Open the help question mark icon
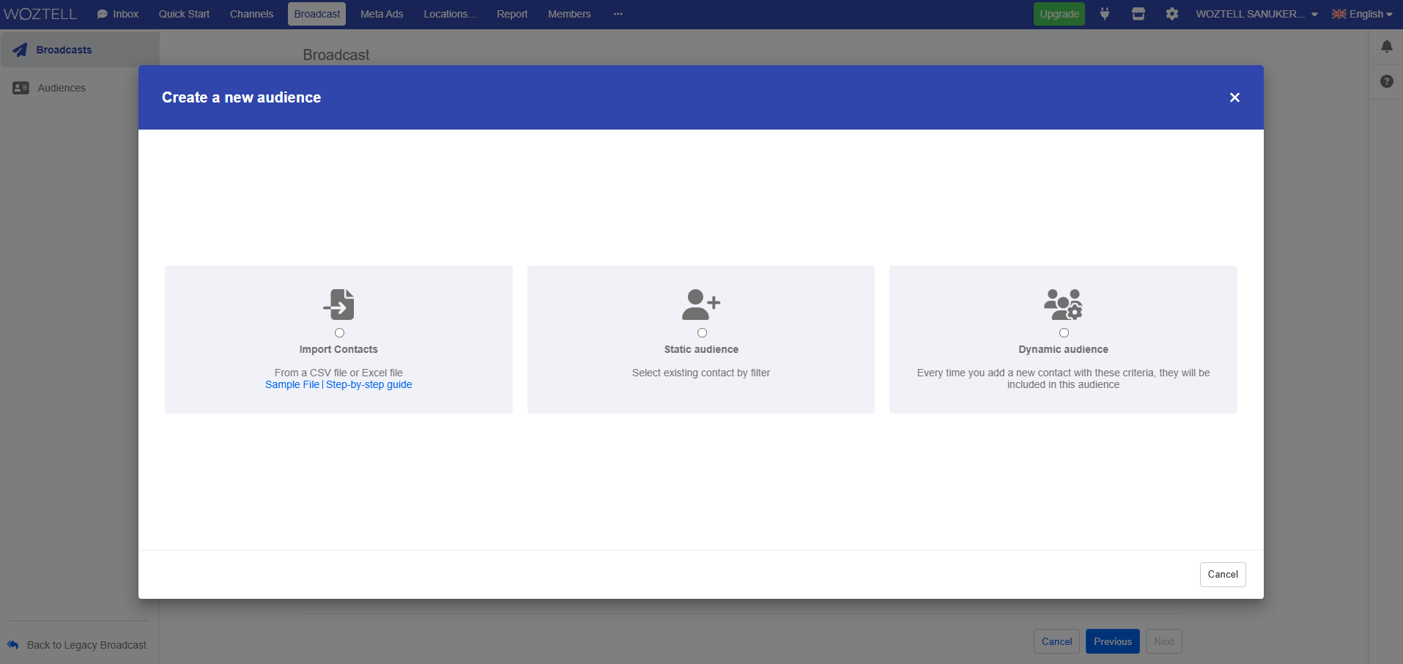The image size is (1403, 664). (1386, 81)
